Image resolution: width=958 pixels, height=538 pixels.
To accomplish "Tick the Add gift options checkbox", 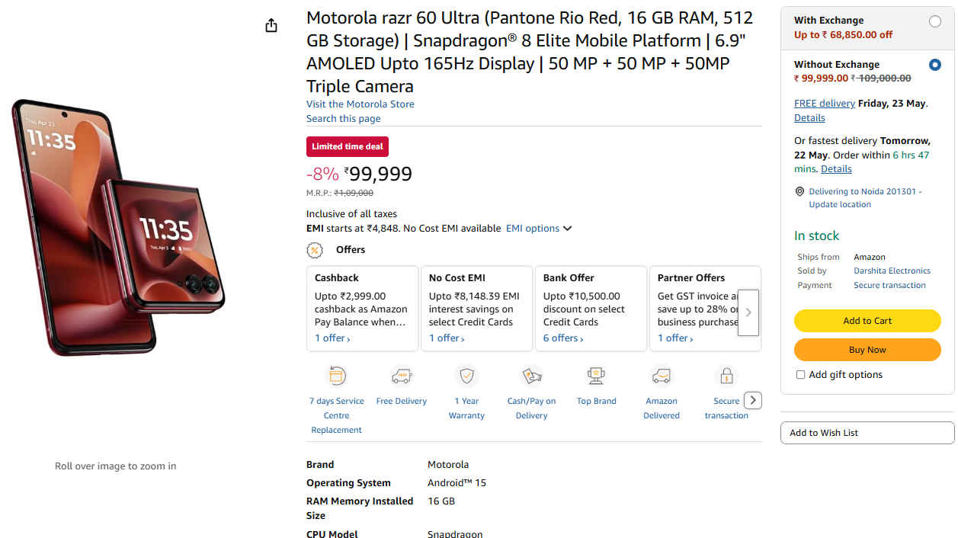I will point(800,375).
